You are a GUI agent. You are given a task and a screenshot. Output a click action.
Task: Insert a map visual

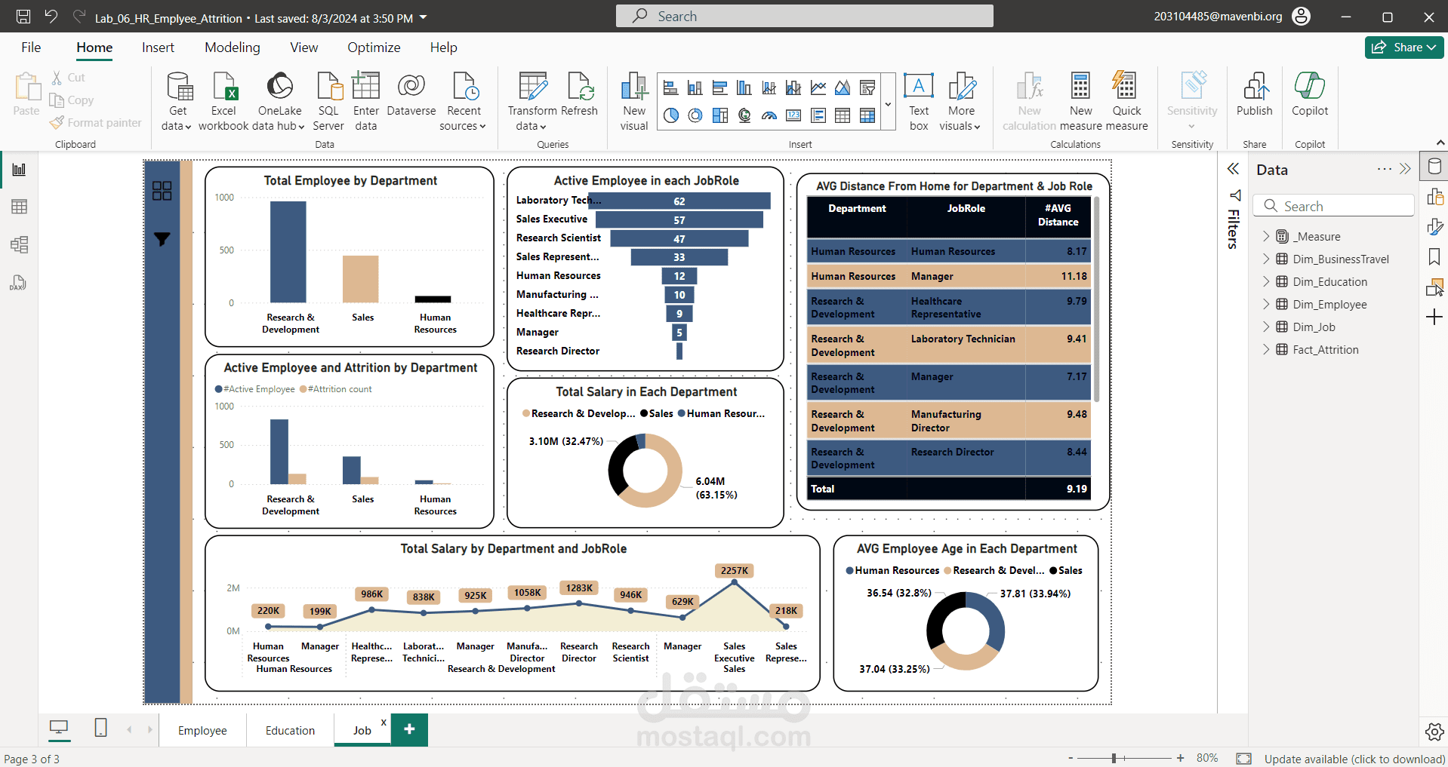(744, 115)
